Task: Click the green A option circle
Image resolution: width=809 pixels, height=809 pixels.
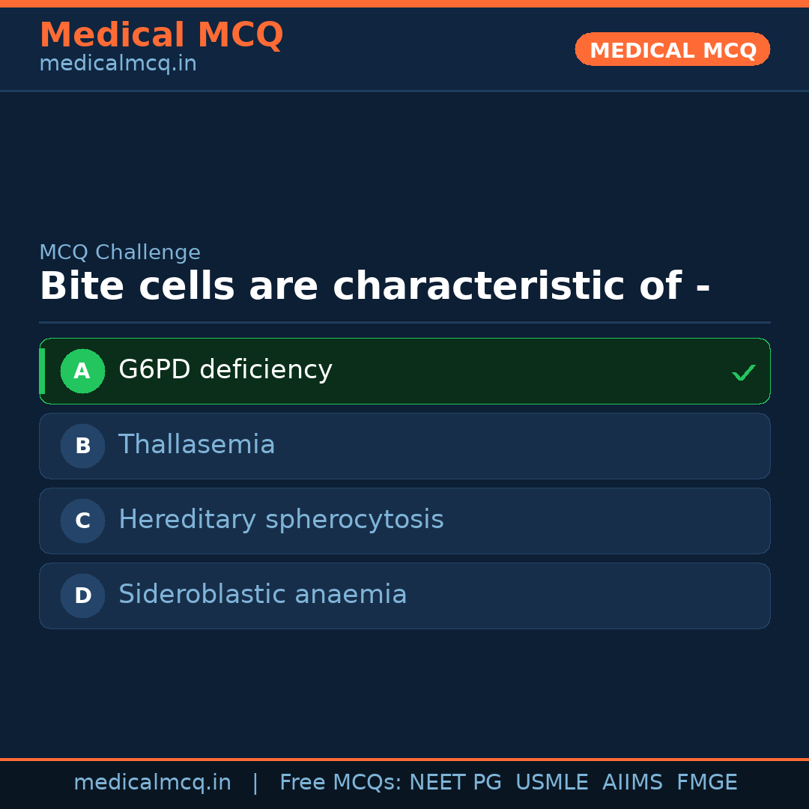Action: [x=82, y=371]
